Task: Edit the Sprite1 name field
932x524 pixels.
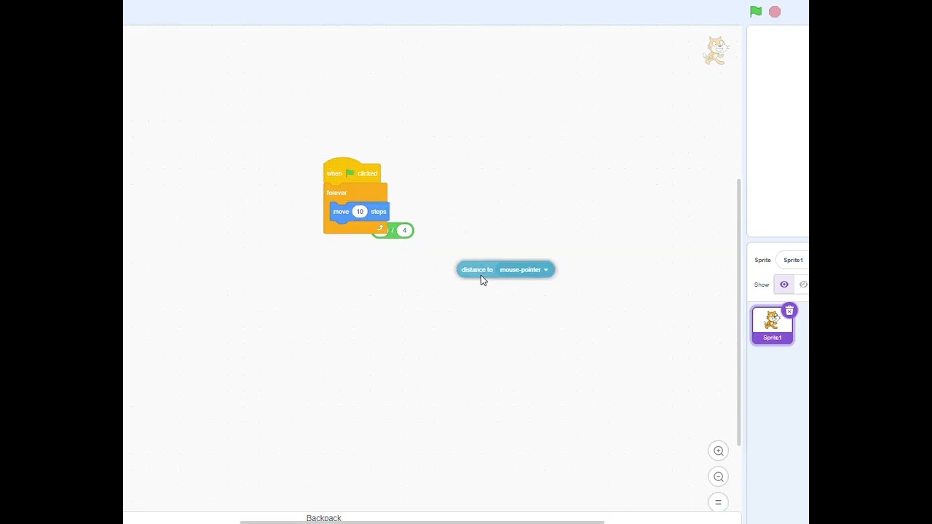Action: [793, 260]
